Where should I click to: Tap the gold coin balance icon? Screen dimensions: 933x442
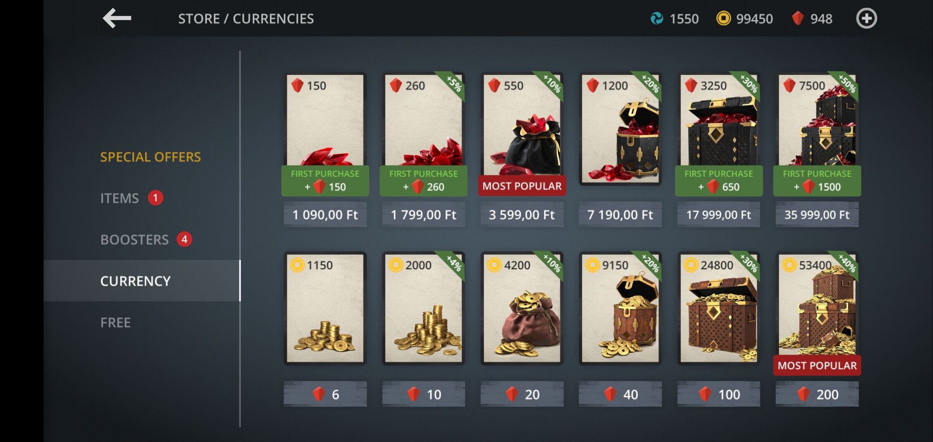(723, 19)
